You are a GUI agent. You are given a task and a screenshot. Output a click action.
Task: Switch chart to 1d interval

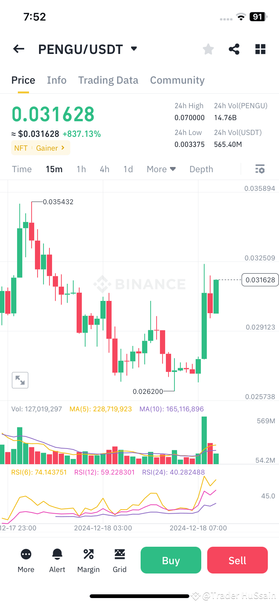coord(128,169)
